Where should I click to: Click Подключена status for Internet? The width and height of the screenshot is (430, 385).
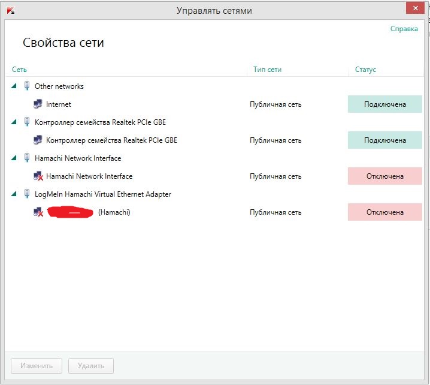tap(384, 104)
